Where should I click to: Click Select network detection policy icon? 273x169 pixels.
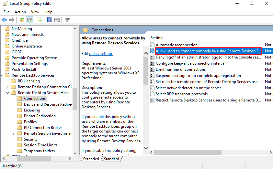click(x=152, y=88)
